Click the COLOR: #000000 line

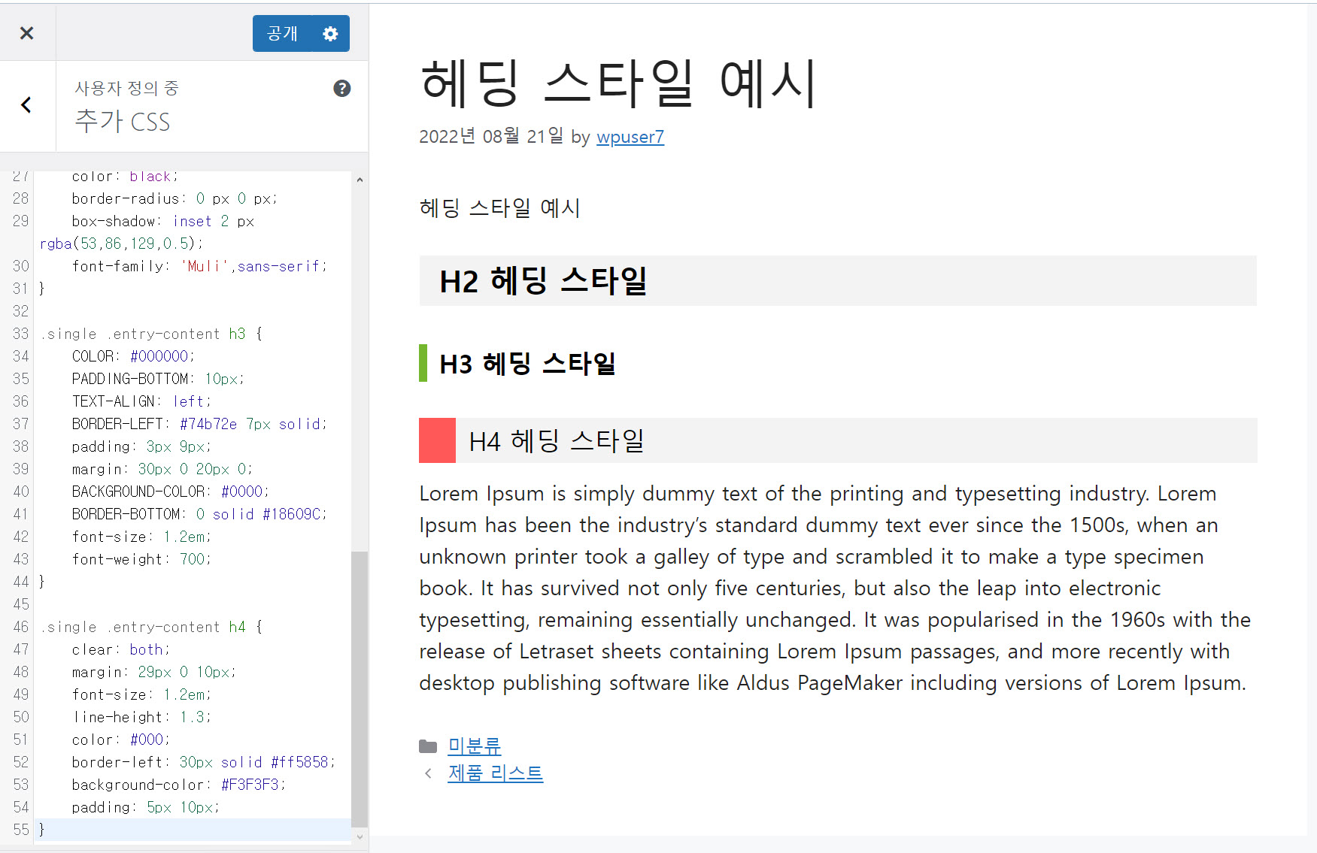(133, 356)
